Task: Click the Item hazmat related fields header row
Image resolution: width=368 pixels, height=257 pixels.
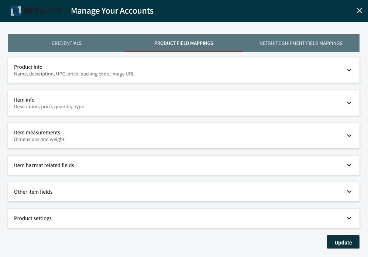Action: pyautogui.click(x=184, y=165)
